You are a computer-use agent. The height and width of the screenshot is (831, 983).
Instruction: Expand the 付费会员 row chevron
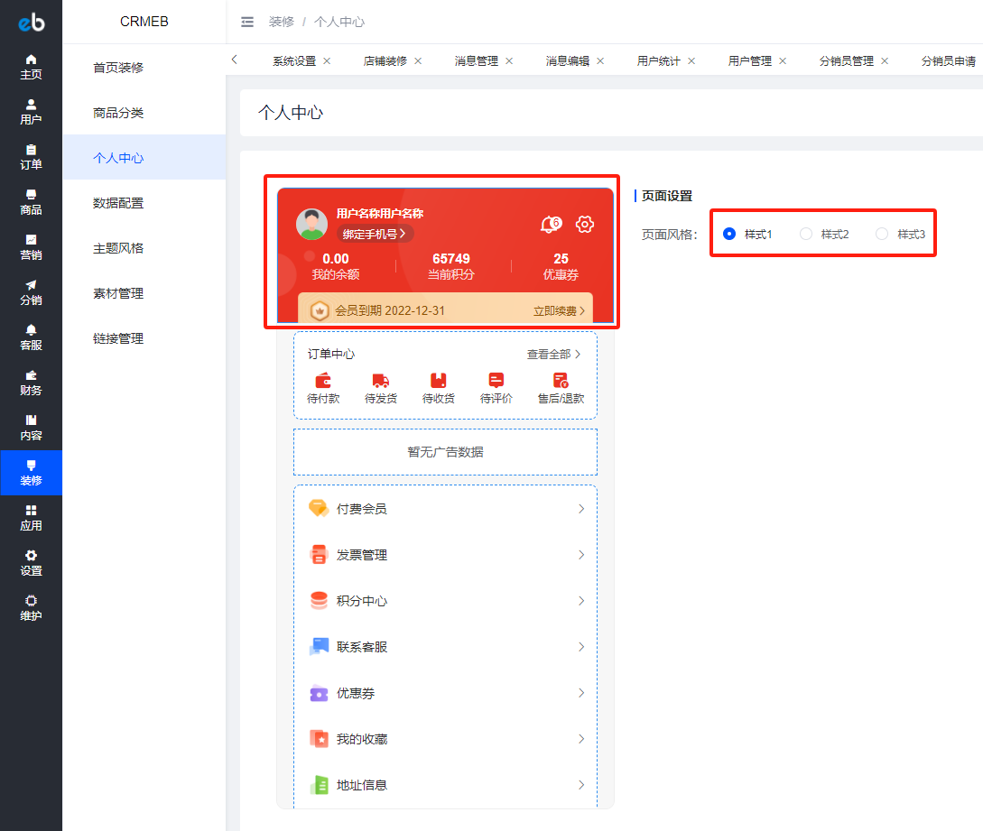581,509
